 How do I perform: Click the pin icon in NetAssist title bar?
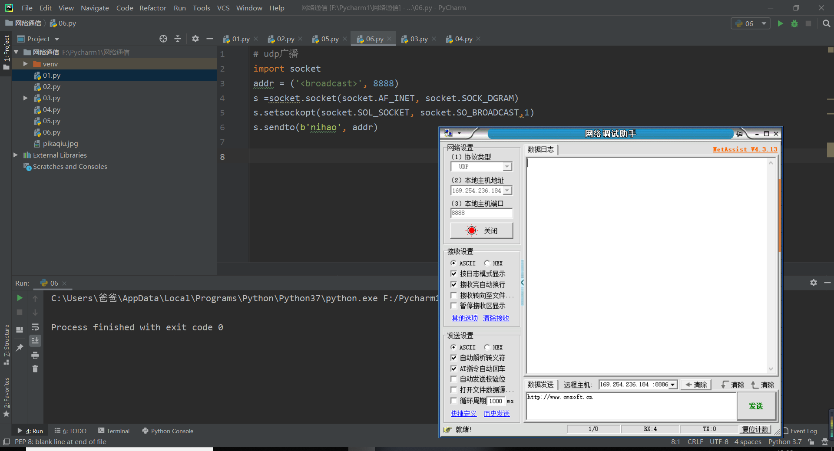739,134
